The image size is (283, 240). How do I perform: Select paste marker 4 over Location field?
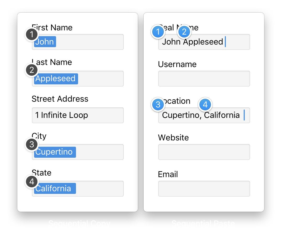pyautogui.click(x=205, y=104)
